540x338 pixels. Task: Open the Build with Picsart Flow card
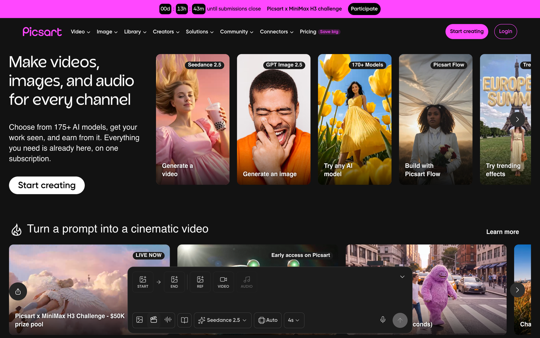[436, 119]
